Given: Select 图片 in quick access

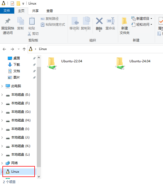Looking at the screenshot, I should pyautogui.click(x=17, y=78).
